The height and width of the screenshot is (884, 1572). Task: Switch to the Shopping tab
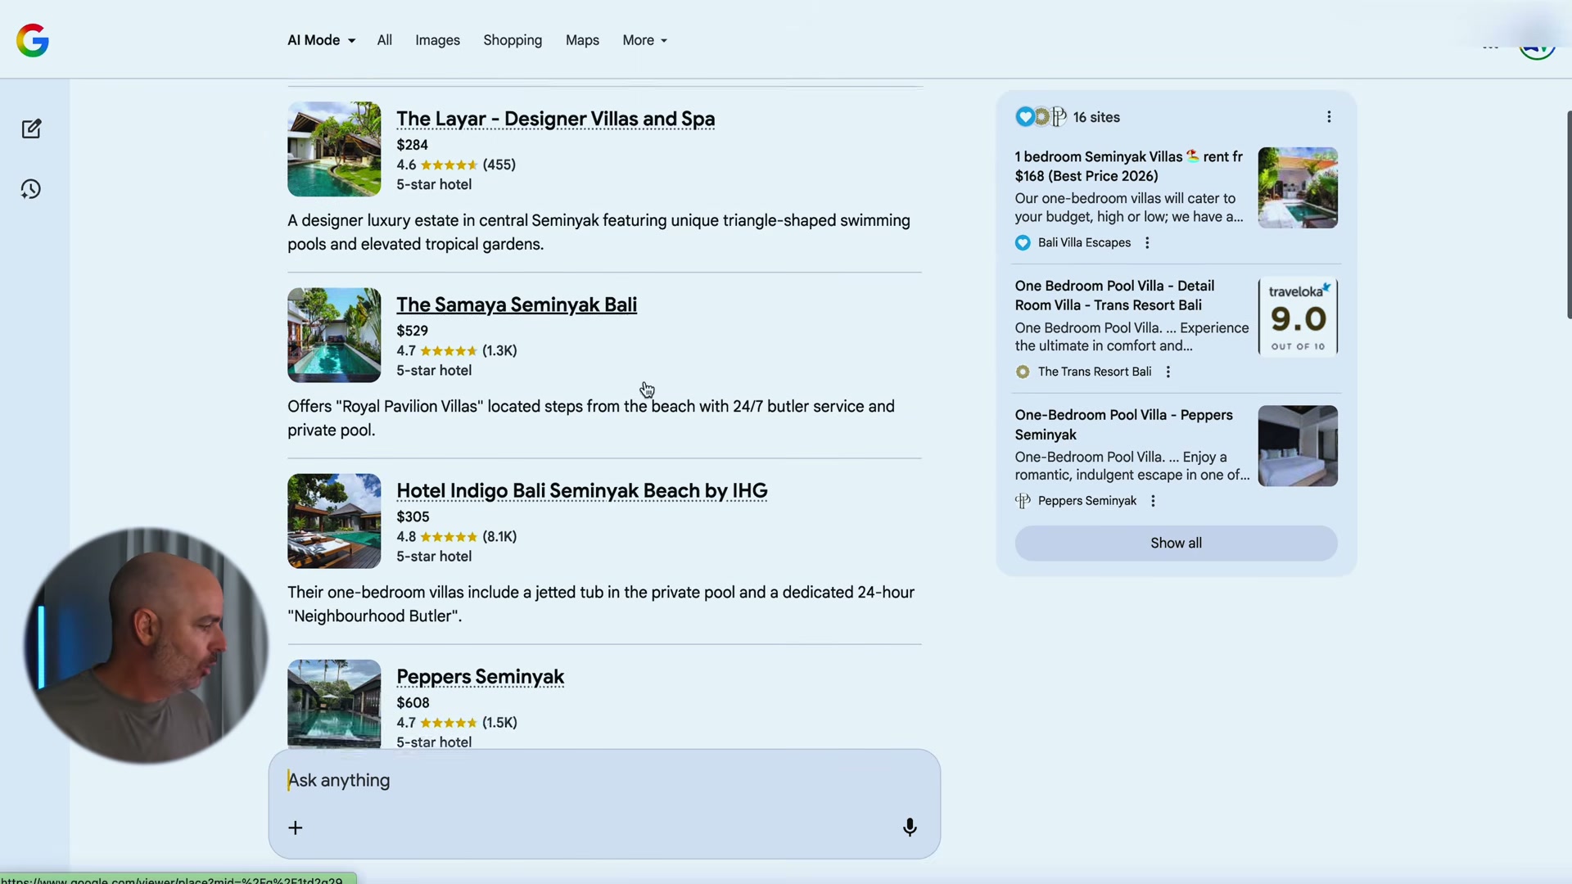[513, 40]
